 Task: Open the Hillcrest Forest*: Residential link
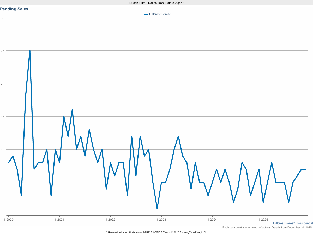point(293,223)
